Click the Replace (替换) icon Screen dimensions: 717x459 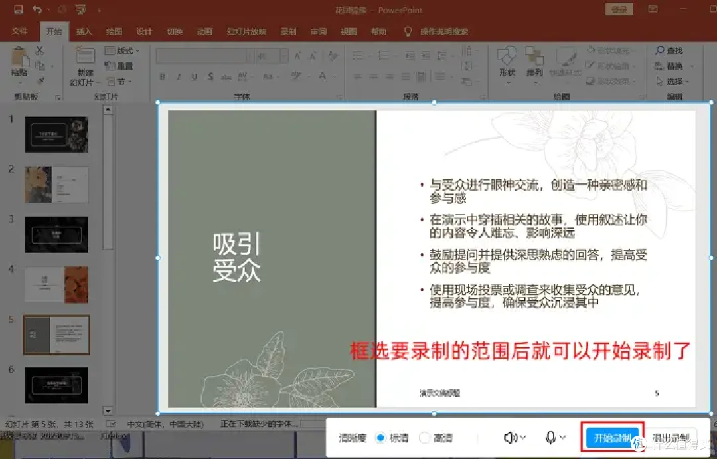pos(659,66)
